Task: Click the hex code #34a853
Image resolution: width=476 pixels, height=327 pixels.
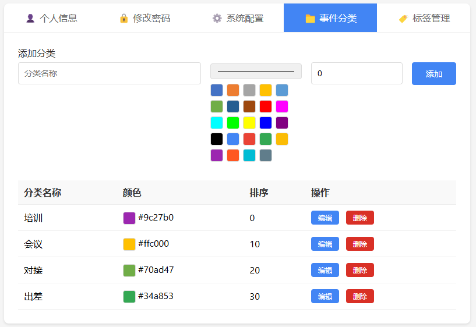Action: tap(156, 296)
